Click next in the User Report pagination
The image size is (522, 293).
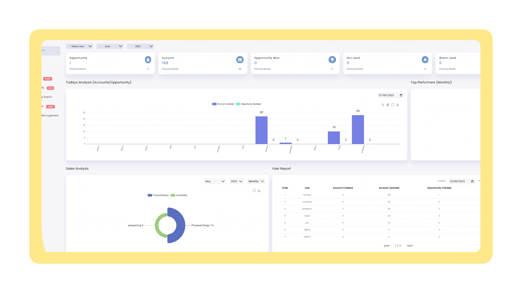[410, 246]
